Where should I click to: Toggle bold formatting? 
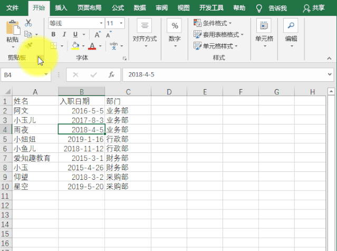(53, 34)
